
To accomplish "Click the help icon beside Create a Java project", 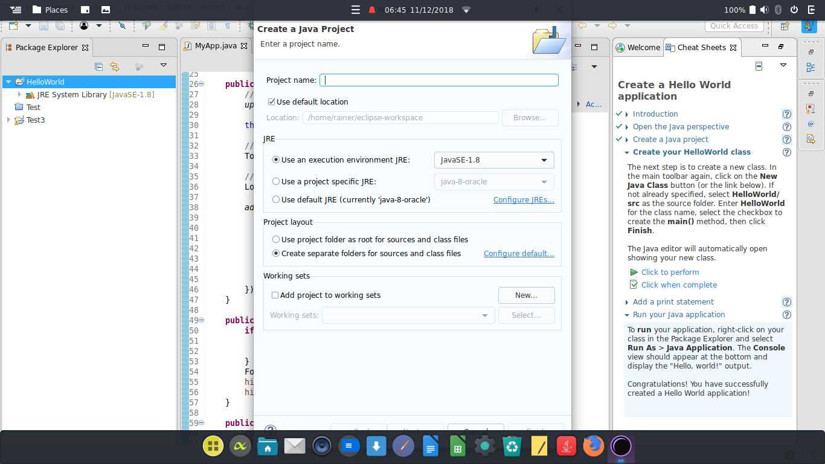I will coord(786,139).
